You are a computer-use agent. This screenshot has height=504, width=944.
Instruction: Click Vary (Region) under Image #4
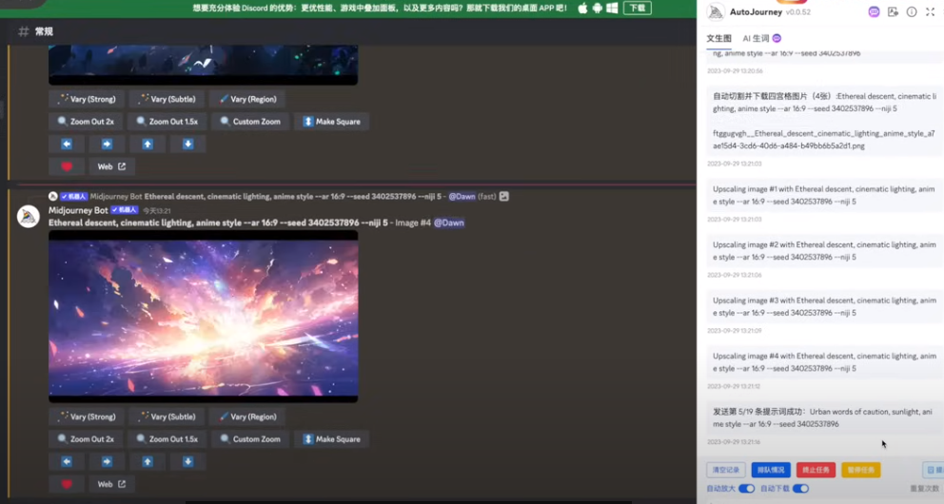coord(247,417)
